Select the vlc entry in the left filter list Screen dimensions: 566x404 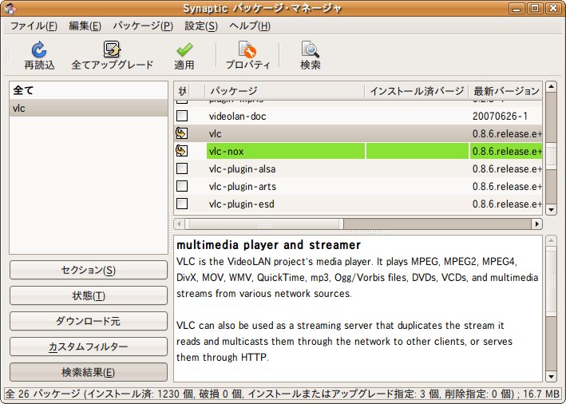coord(89,108)
